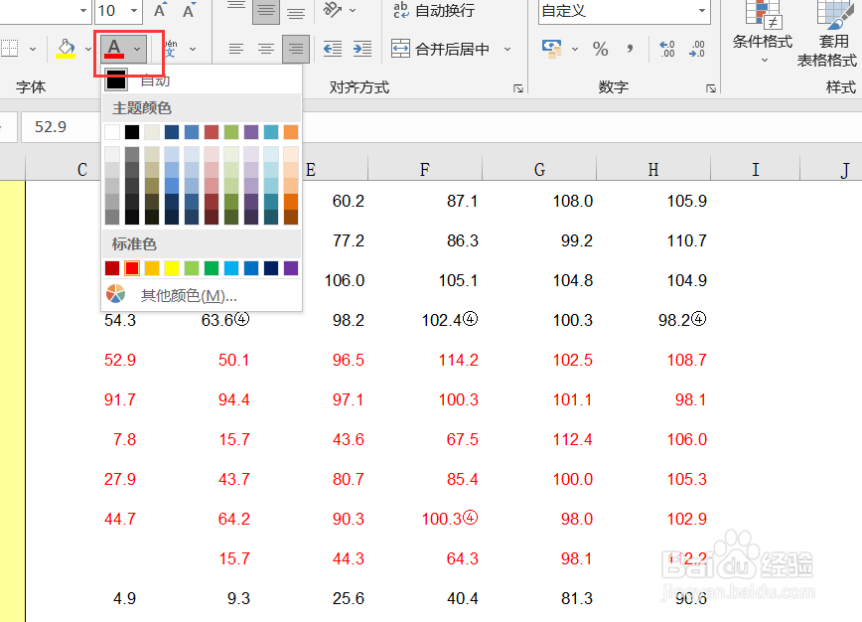Click the 自动换行 wrap text icon

pyautogui.click(x=401, y=10)
